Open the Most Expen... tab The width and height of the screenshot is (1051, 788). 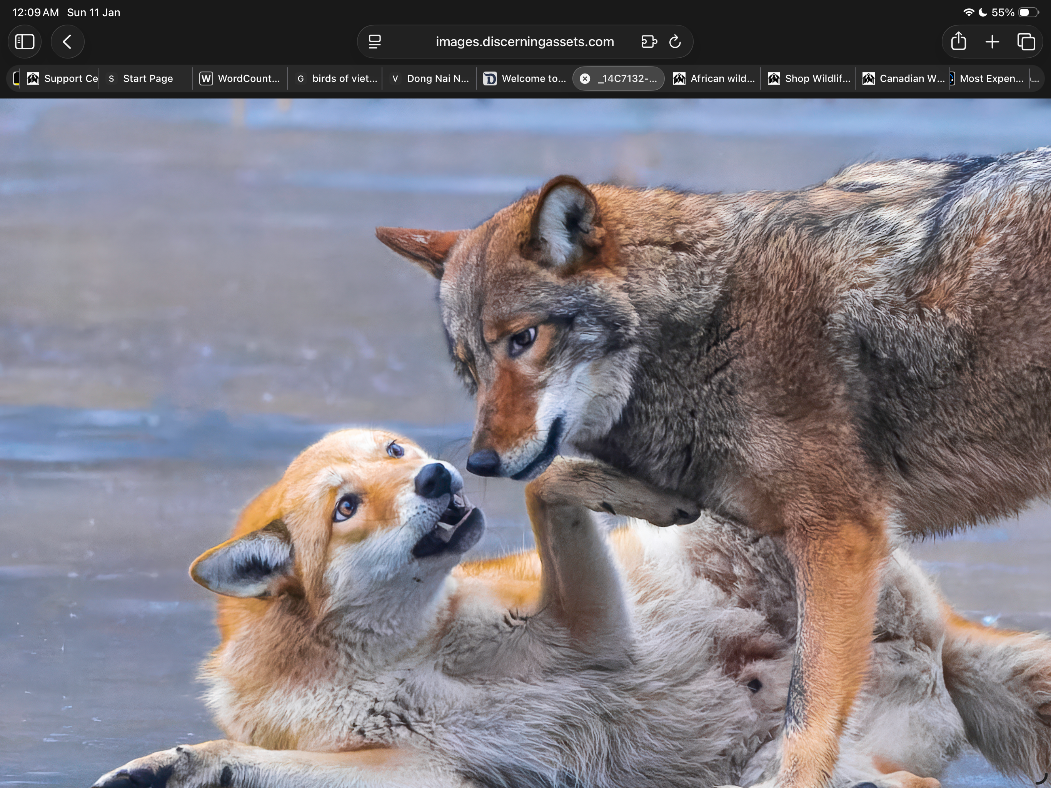991,78
